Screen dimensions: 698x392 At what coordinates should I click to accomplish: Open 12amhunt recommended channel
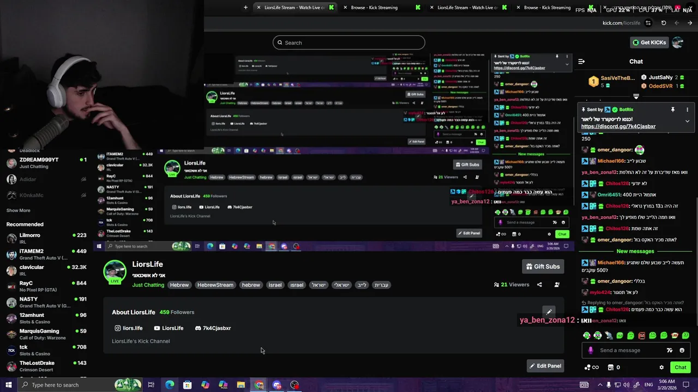pyautogui.click(x=46, y=318)
